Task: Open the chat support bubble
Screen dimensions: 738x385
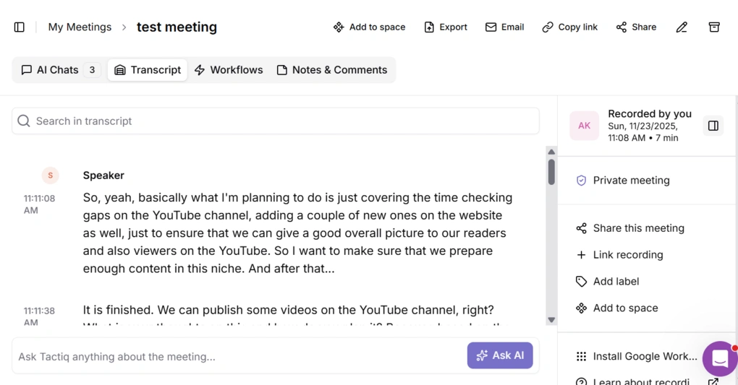Action: (x=719, y=358)
